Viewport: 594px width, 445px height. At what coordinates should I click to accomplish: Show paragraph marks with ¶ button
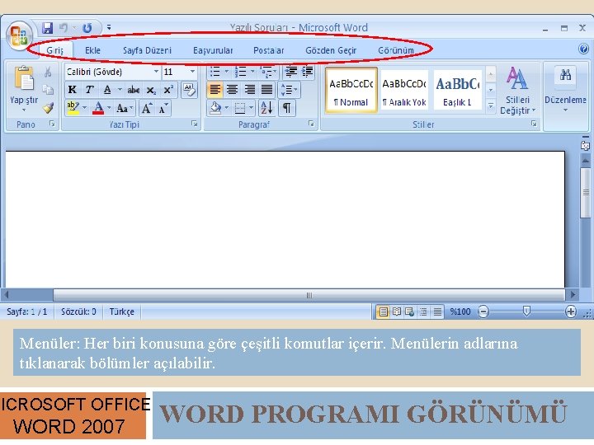[x=287, y=108]
